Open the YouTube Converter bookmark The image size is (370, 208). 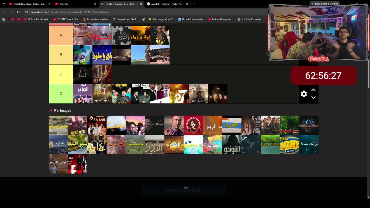coord(250,19)
